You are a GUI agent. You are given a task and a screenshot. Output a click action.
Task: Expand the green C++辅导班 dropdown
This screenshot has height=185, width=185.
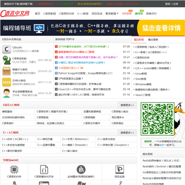[65, 4]
